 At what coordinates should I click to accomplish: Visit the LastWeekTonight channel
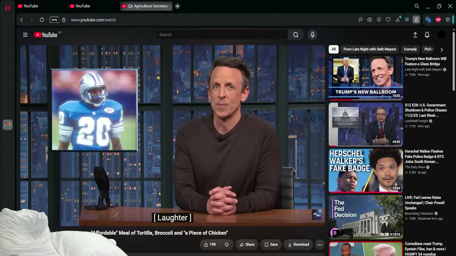416,121
